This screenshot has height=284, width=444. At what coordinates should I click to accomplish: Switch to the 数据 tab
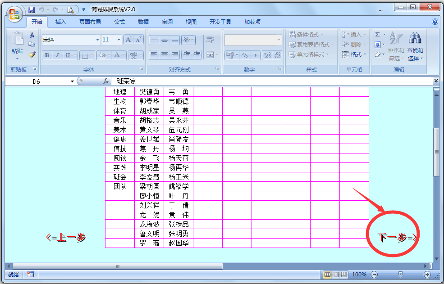143,22
